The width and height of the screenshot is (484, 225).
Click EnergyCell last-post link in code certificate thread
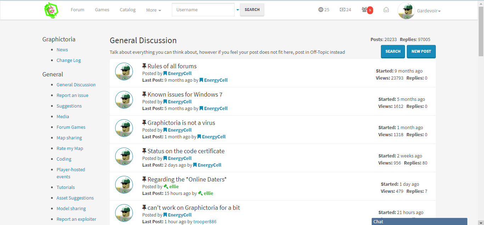coord(209,165)
